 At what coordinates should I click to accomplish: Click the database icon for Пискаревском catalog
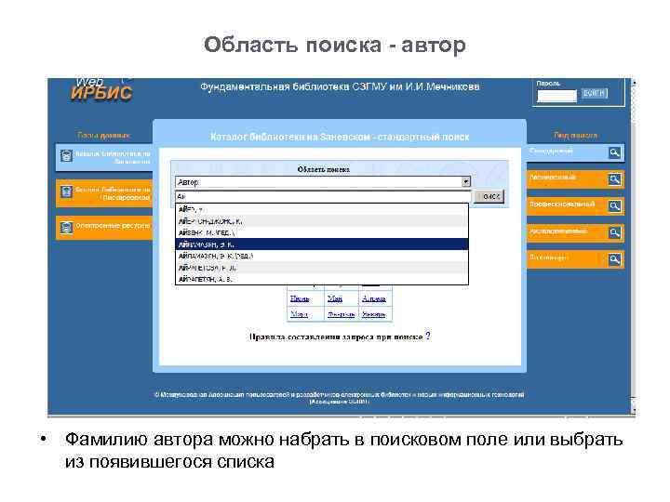(x=66, y=192)
